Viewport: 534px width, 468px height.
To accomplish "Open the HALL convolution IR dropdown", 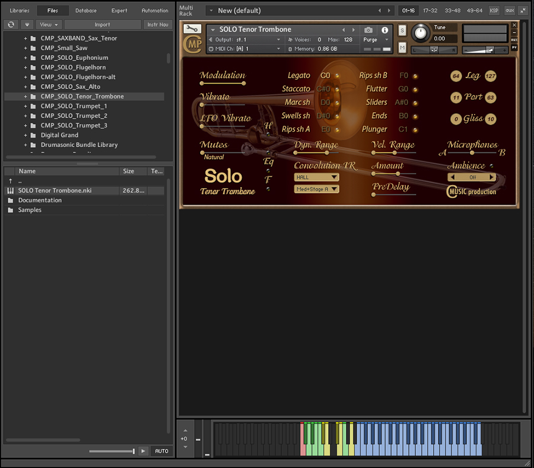I will 316,177.
